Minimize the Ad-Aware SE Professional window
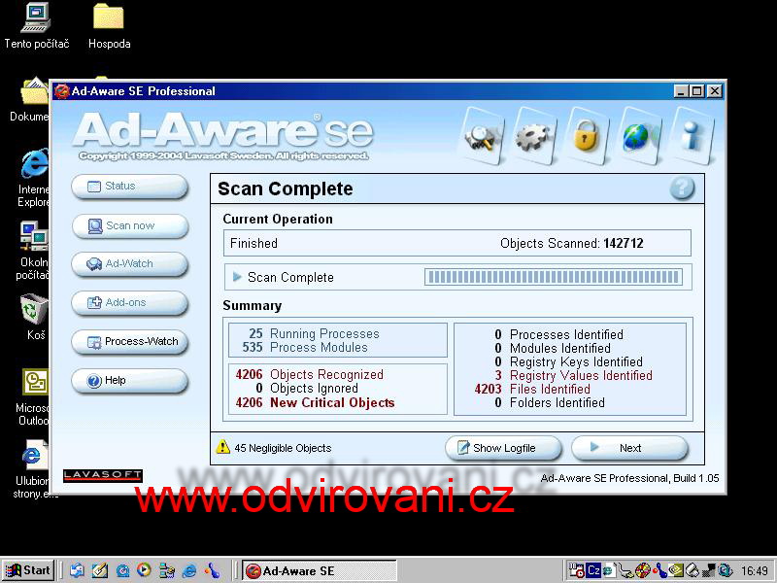777x583 pixels. pos(682,91)
